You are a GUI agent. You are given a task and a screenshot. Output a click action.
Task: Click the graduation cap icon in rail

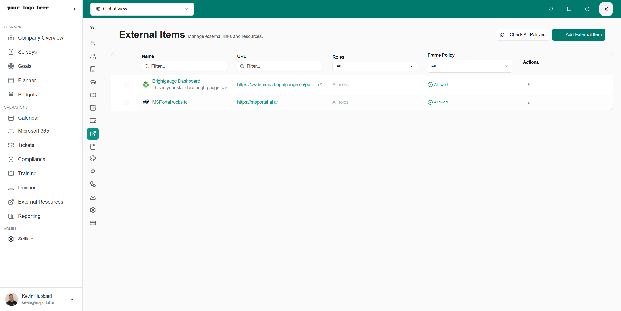[93, 82]
